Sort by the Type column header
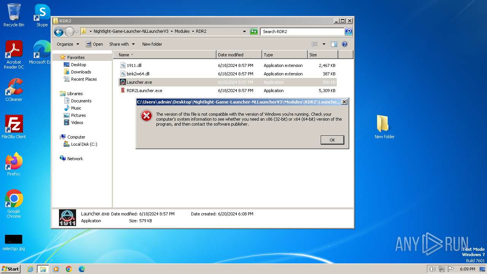487x274 pixels. pyautogui.click(x=285, y=55)
